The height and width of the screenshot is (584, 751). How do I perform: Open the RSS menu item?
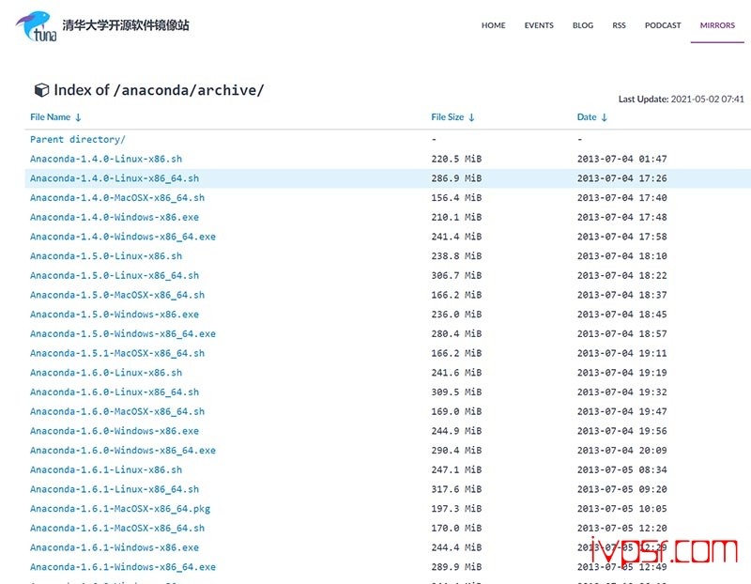(x=619, y=25)
